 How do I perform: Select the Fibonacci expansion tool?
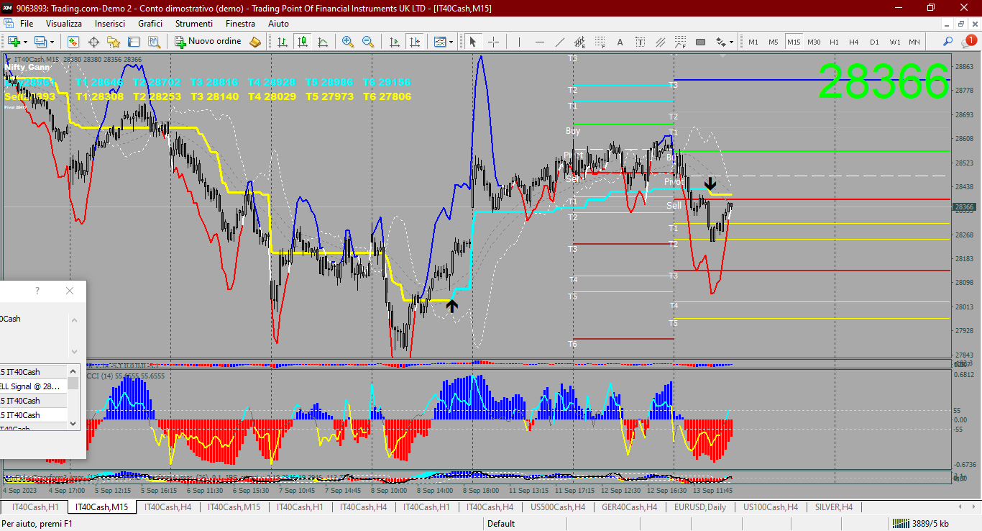[x=680, y=42]
